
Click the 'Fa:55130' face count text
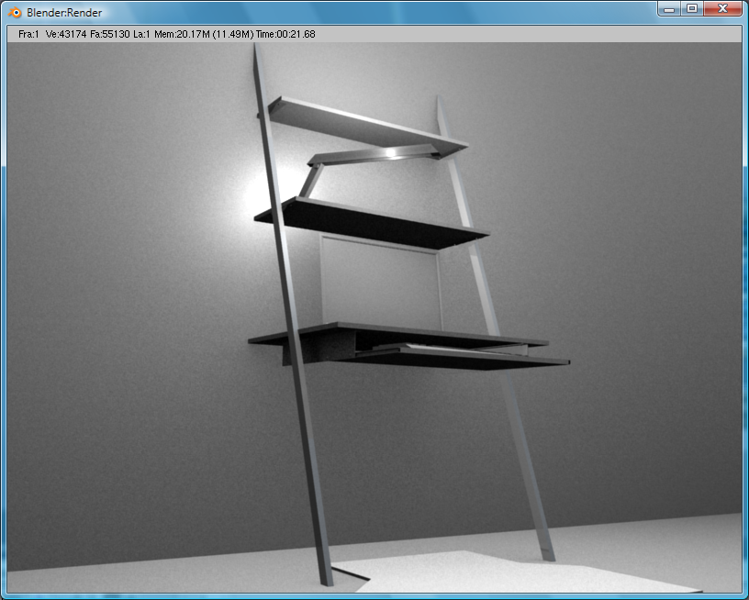point(109,34)
